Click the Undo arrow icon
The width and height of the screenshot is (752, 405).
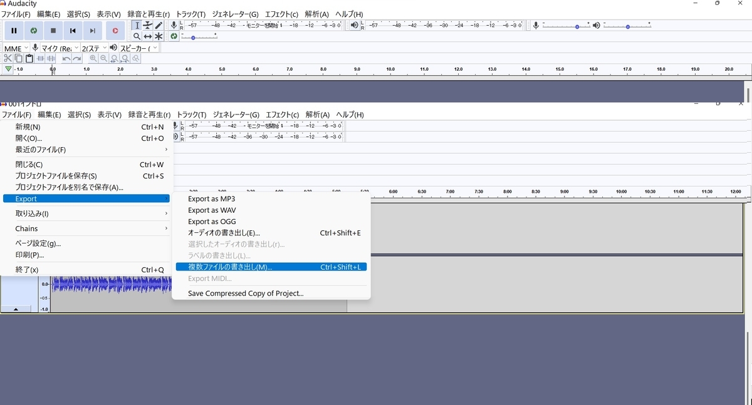tap(66, 58)
